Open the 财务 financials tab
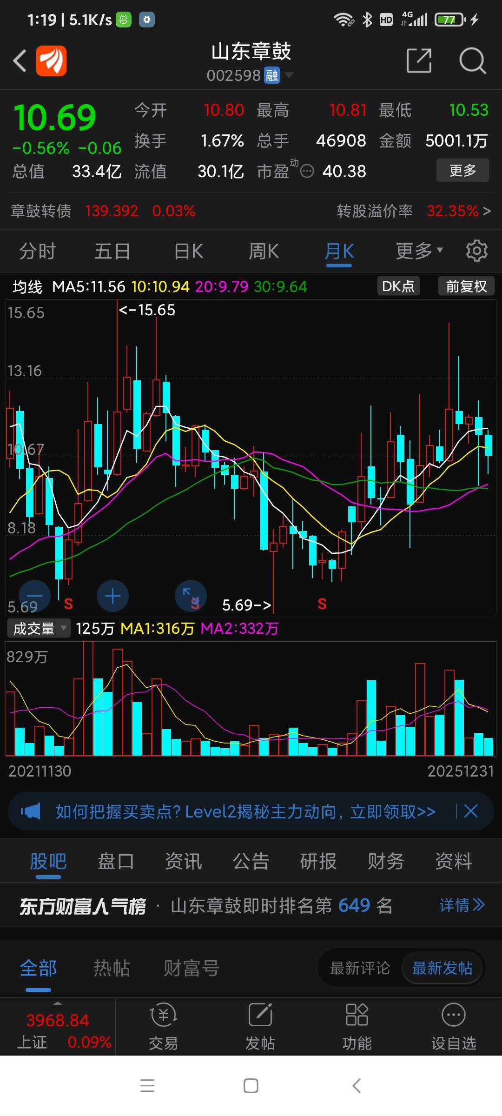This screenshot has height=1116, width=502. (386, 861)
